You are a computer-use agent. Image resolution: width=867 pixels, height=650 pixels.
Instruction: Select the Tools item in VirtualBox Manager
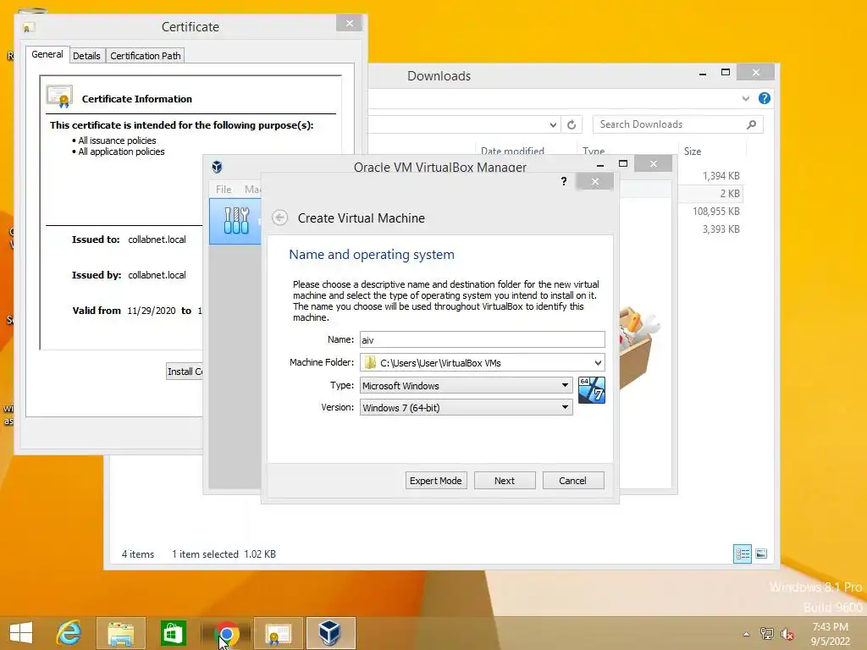(235, 221)
